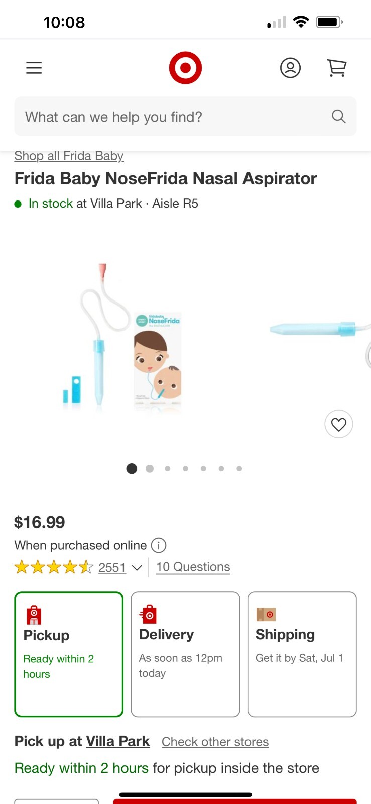Viewport: 371px width, 804px height.
Task: Jump to the second product image dot
Action: coord(150,469)
